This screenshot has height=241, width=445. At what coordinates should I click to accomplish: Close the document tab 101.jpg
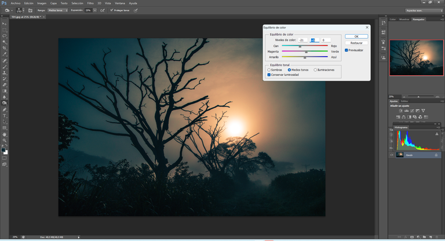click(43, 17)
